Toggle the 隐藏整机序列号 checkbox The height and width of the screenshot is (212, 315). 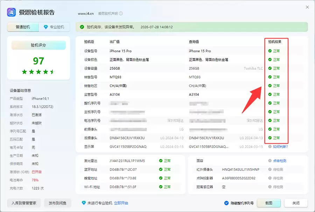(226, 203)
